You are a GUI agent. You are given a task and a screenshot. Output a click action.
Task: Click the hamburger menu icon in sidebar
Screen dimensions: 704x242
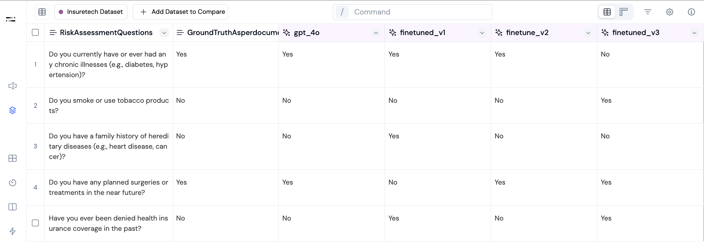(11, 19)
